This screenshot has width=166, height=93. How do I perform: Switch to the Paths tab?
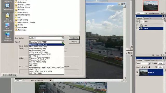click(x=154, y=61)
